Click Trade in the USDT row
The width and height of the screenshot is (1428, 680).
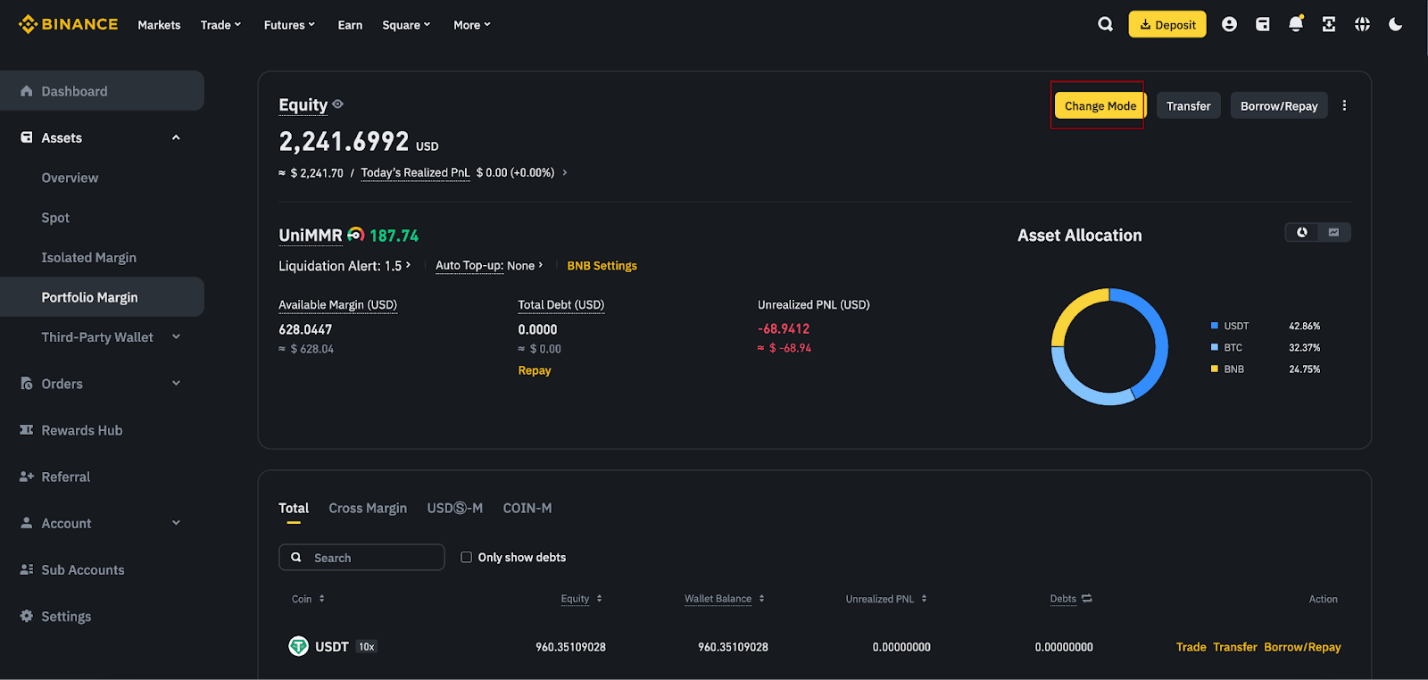(1191, 647)
